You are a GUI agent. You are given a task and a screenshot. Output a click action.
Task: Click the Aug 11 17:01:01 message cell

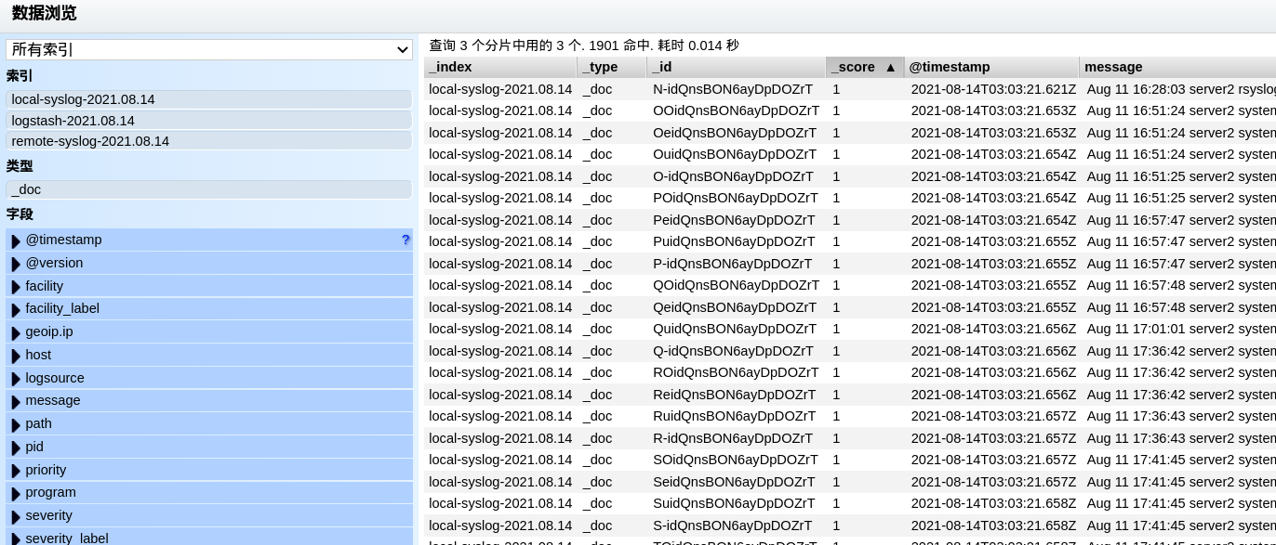[1179, 329]
